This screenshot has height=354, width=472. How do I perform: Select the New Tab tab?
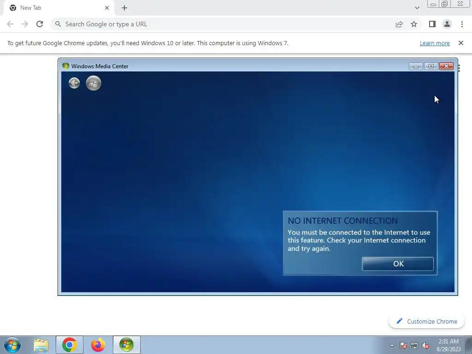coord(59,8)
